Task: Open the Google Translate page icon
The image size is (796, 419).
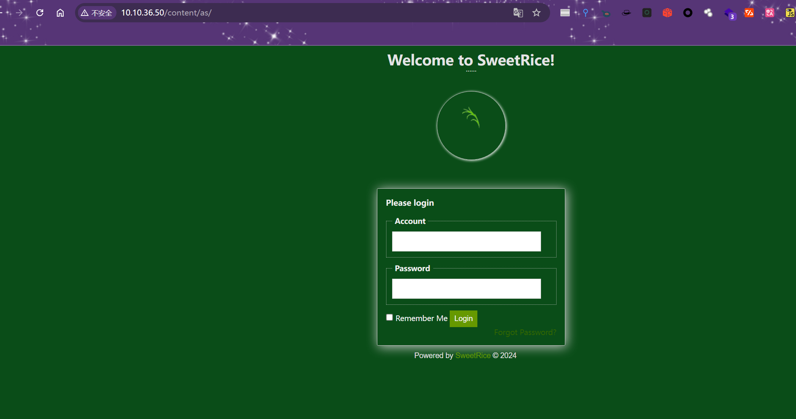Action: tap(518, 13)
